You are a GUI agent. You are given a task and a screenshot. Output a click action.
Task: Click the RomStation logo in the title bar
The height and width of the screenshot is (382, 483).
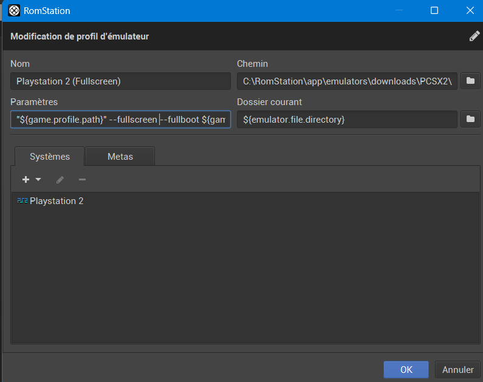pyautogui.click(x=13, y=10)
